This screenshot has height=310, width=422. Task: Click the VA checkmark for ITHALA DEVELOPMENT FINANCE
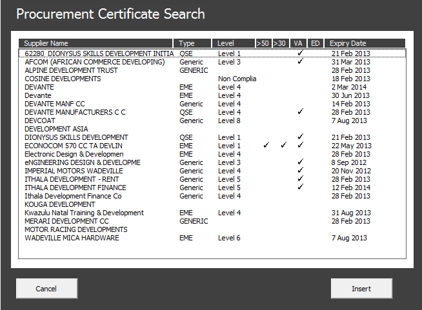pyautogui.click(x=300, y=188)
